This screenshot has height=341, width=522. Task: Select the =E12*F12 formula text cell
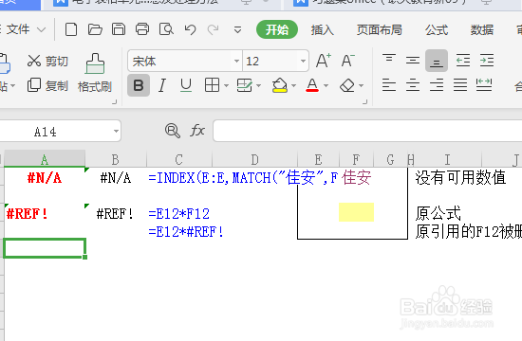pos(179,214)
